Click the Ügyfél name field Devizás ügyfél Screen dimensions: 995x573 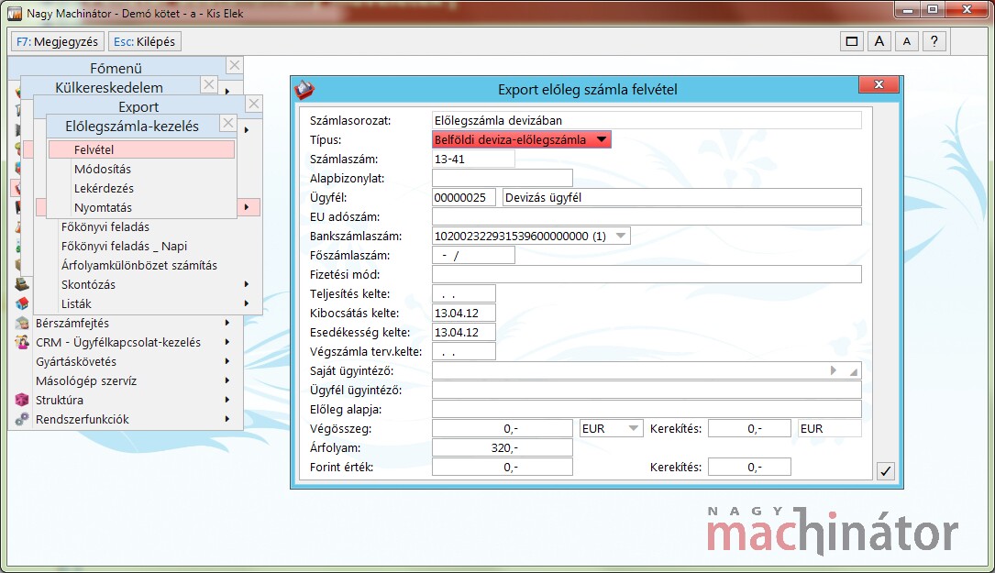pos(682,197)
